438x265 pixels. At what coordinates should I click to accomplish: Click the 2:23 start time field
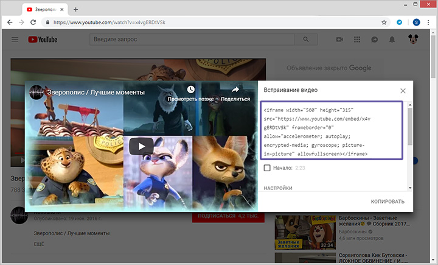(301, 168)
